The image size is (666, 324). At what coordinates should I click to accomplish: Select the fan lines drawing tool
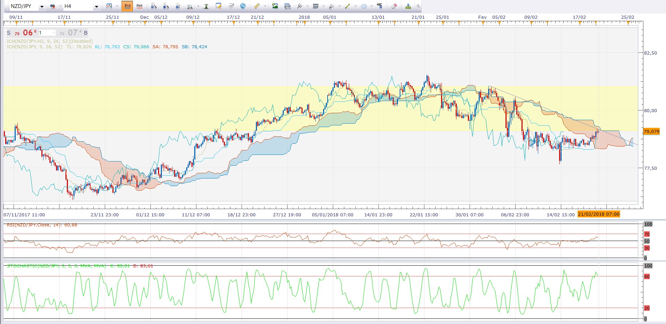tap(331, 6)
